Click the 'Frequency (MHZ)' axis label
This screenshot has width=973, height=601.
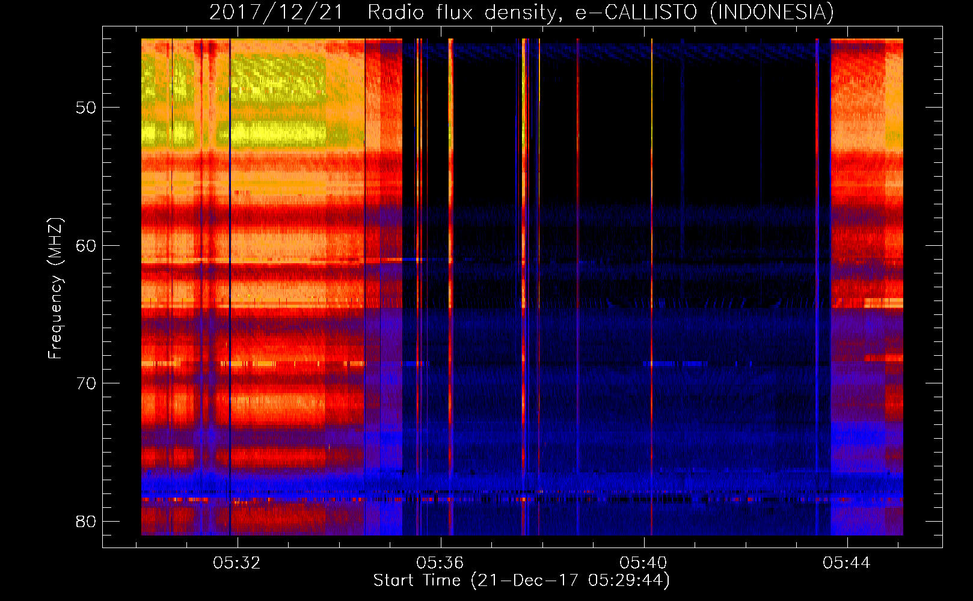coord(55,288)
